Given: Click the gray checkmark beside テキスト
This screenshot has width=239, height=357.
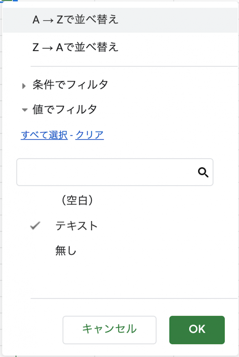Looking at the screenshot, I should [x=35, y=226].
